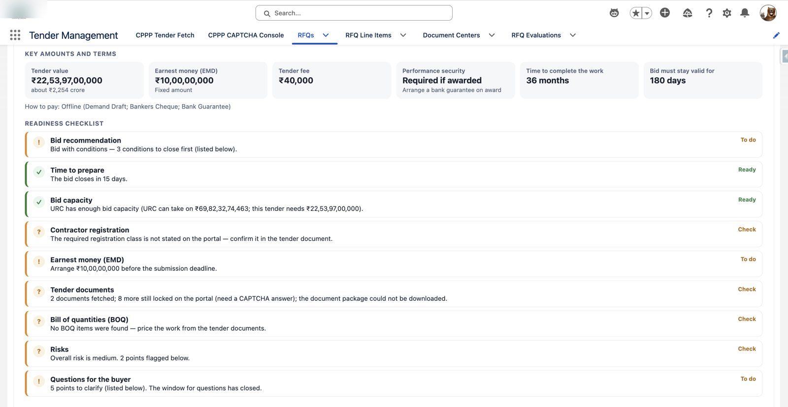Click into the global Search field
Screen dimensions: 788x407
tap(354, 13)
